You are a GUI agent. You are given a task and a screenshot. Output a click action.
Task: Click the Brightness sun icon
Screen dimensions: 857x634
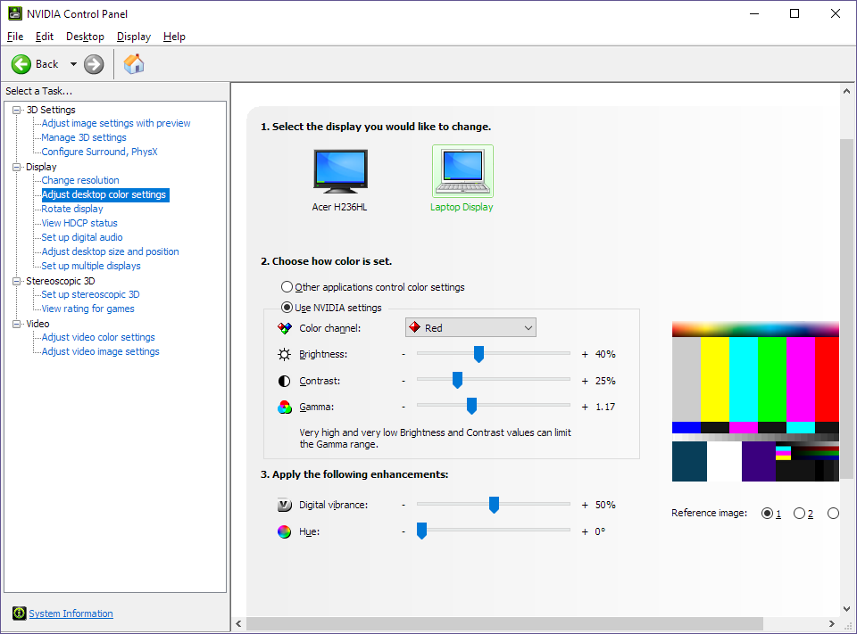284,354
